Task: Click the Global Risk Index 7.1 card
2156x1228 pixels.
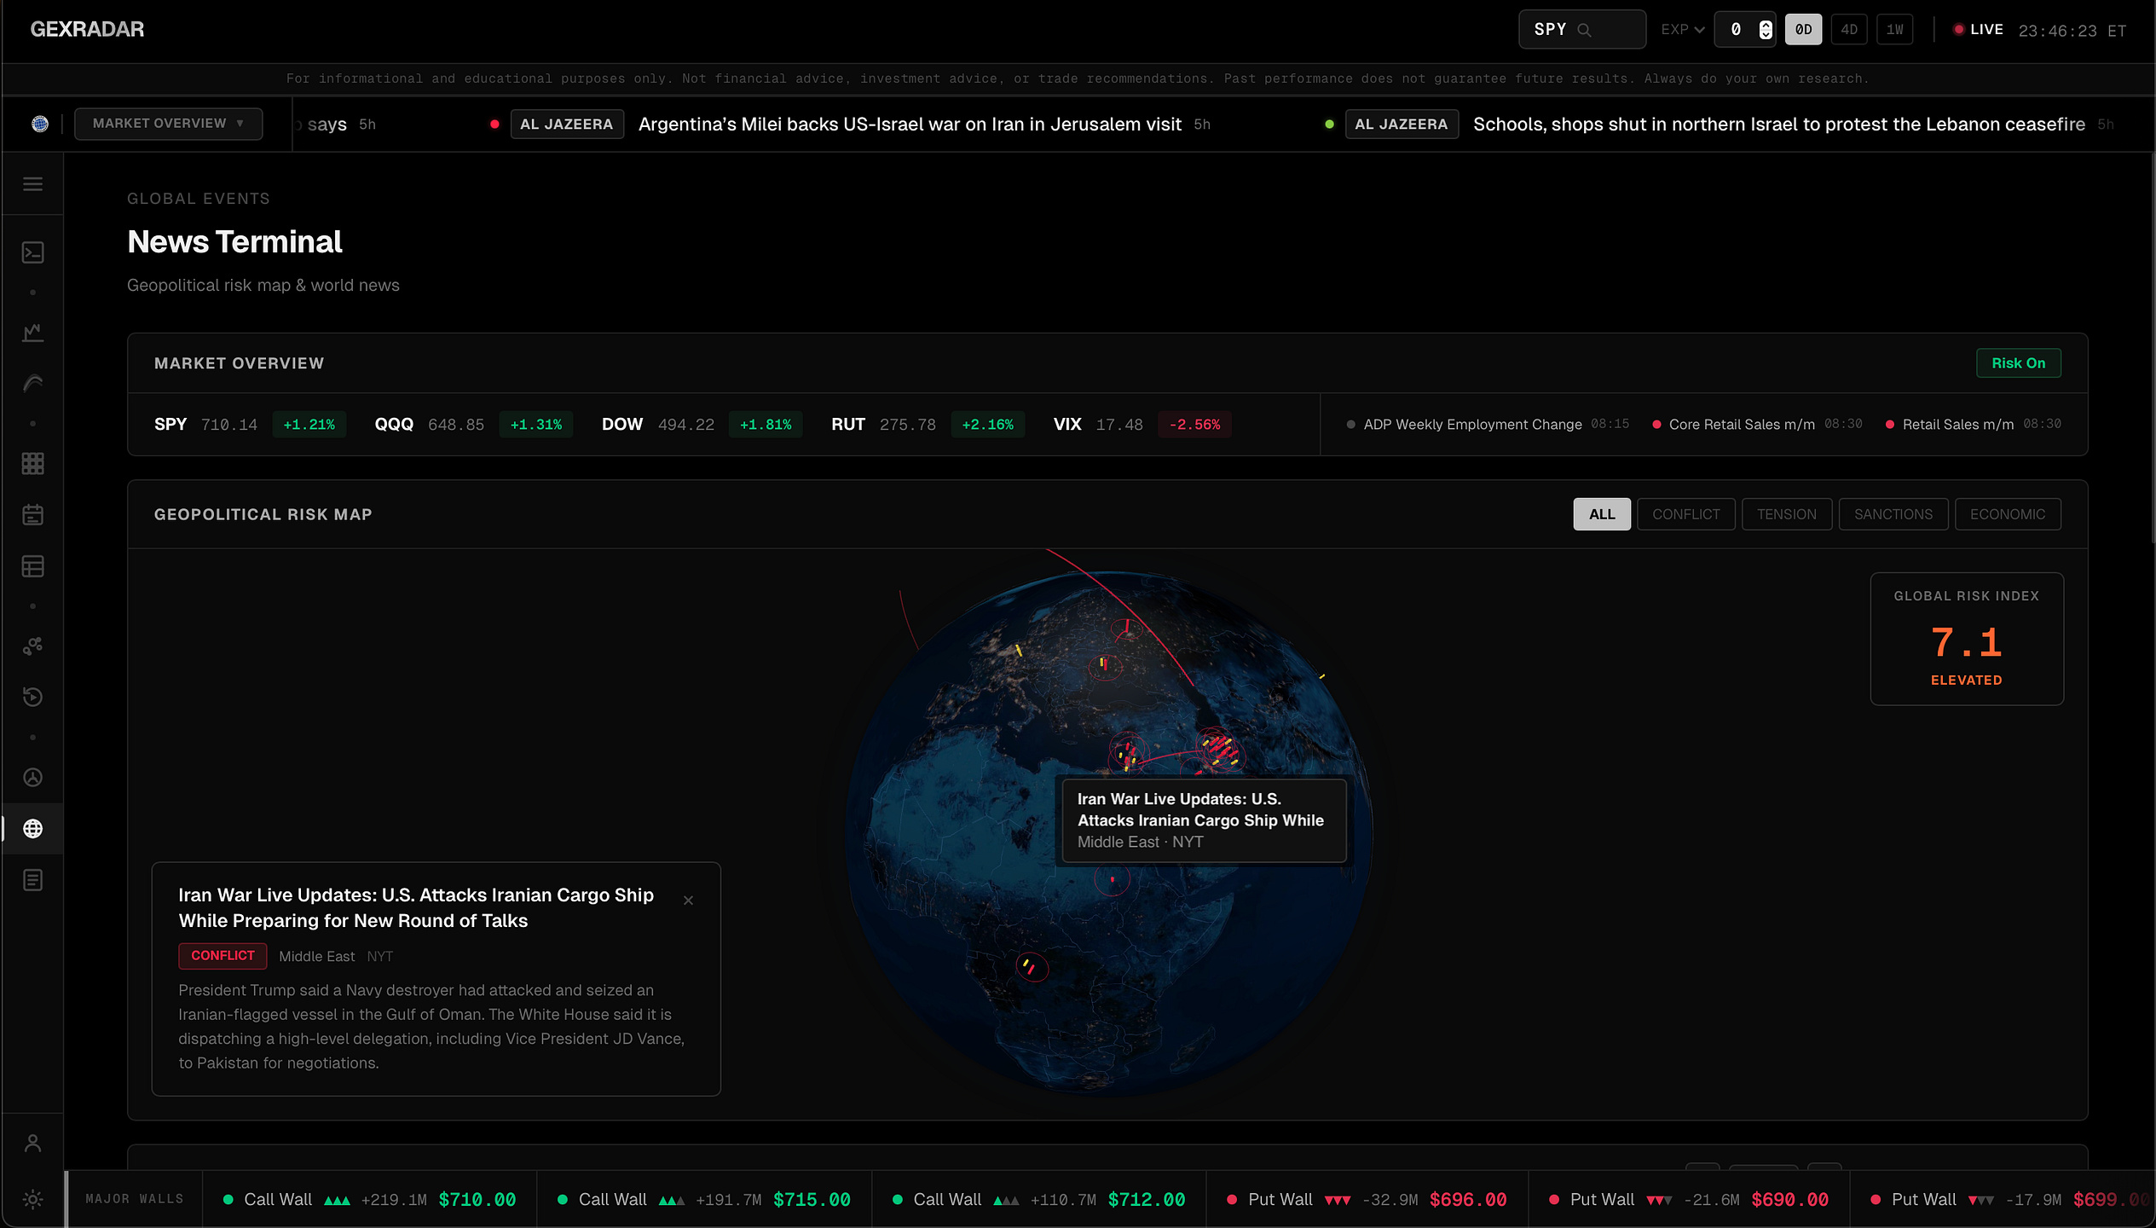Action: (1966, 639)
